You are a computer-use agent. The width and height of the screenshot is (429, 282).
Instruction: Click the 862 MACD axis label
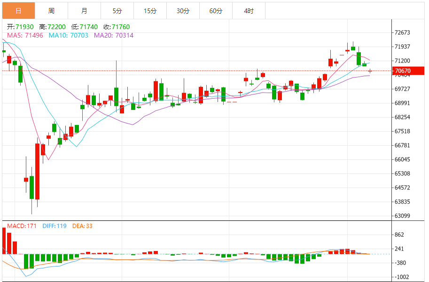pos(399,235)
